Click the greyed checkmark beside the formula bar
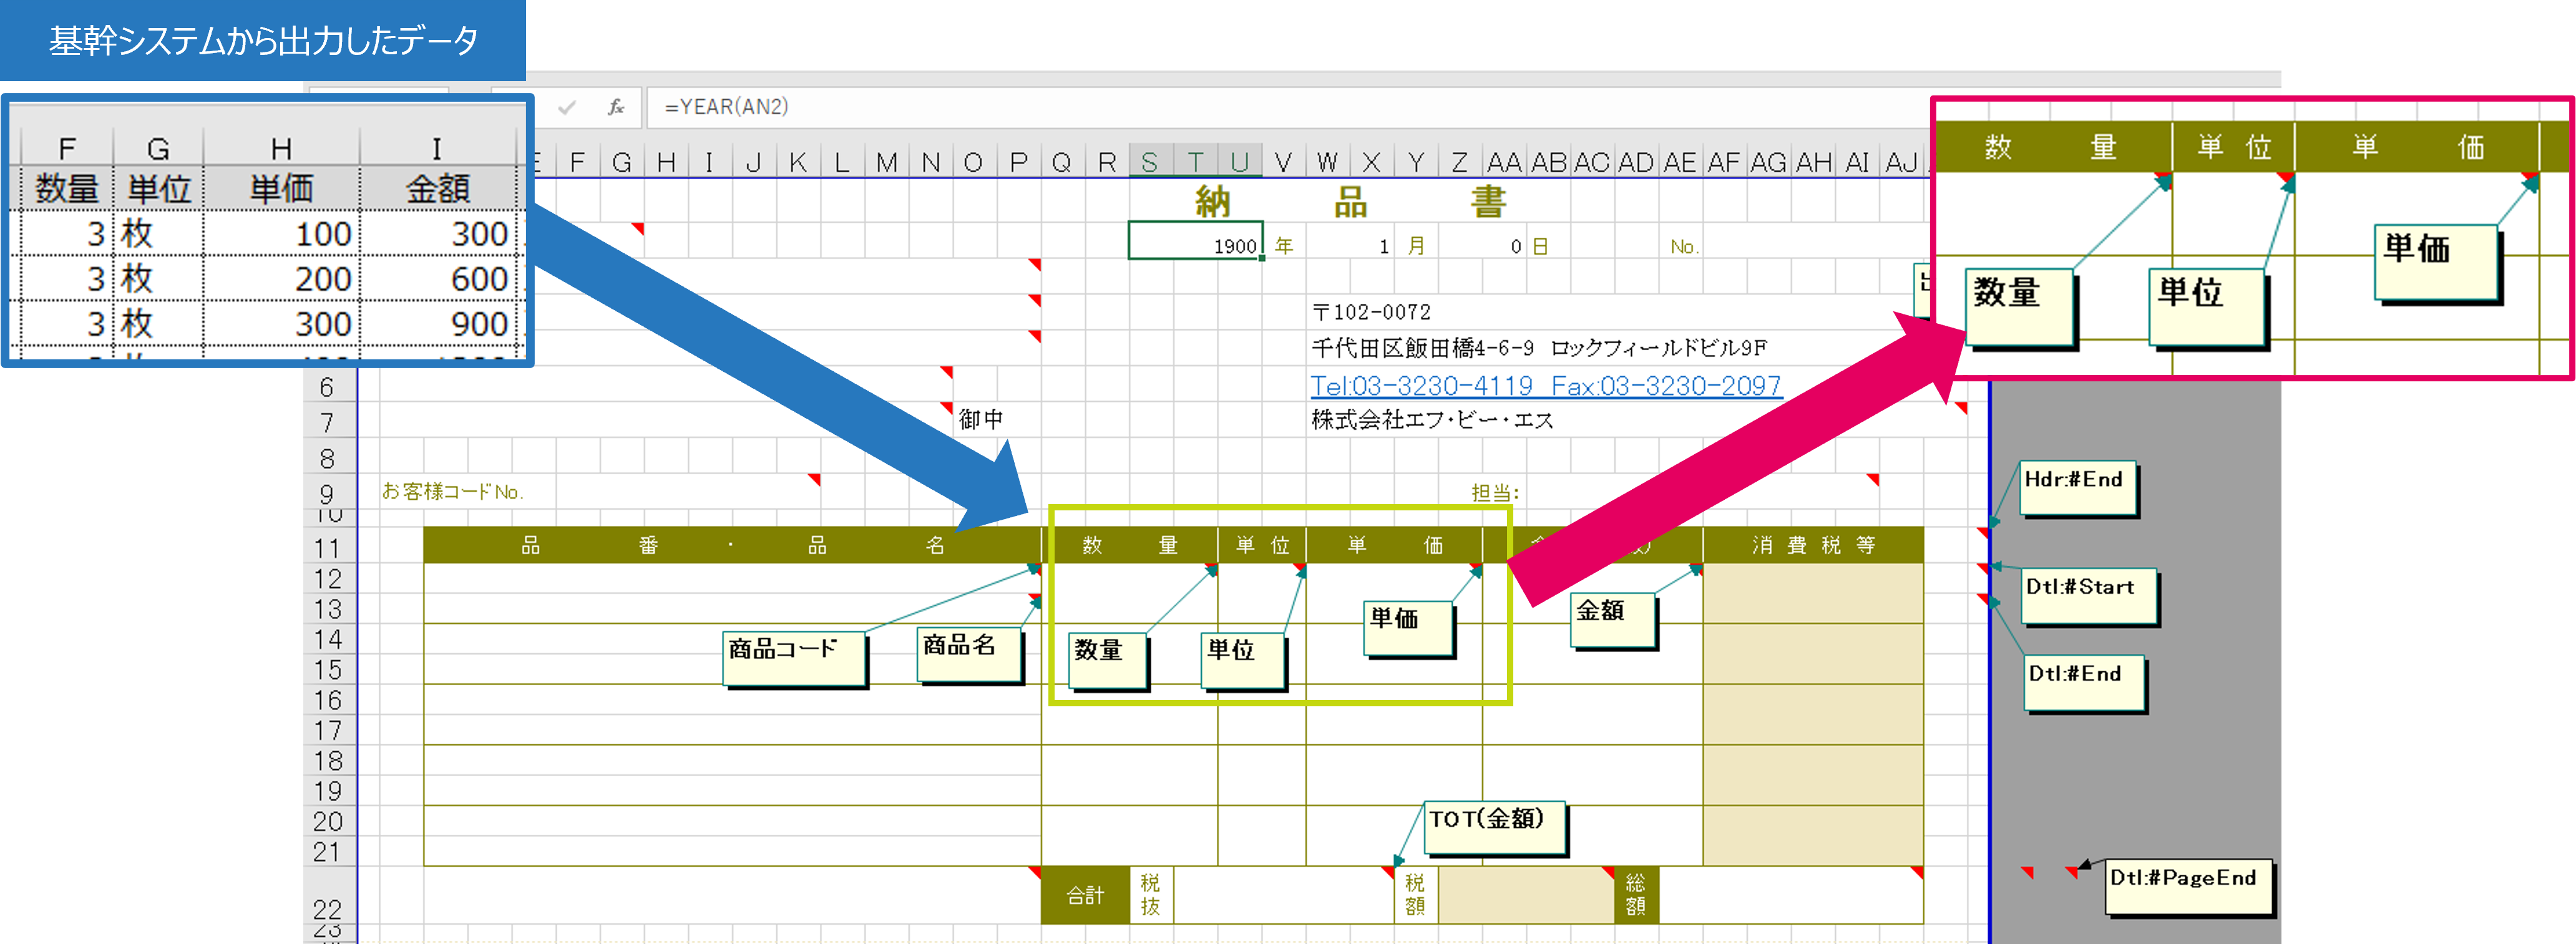The height and width of the screenshot is (944, 2576). [567, 107]
